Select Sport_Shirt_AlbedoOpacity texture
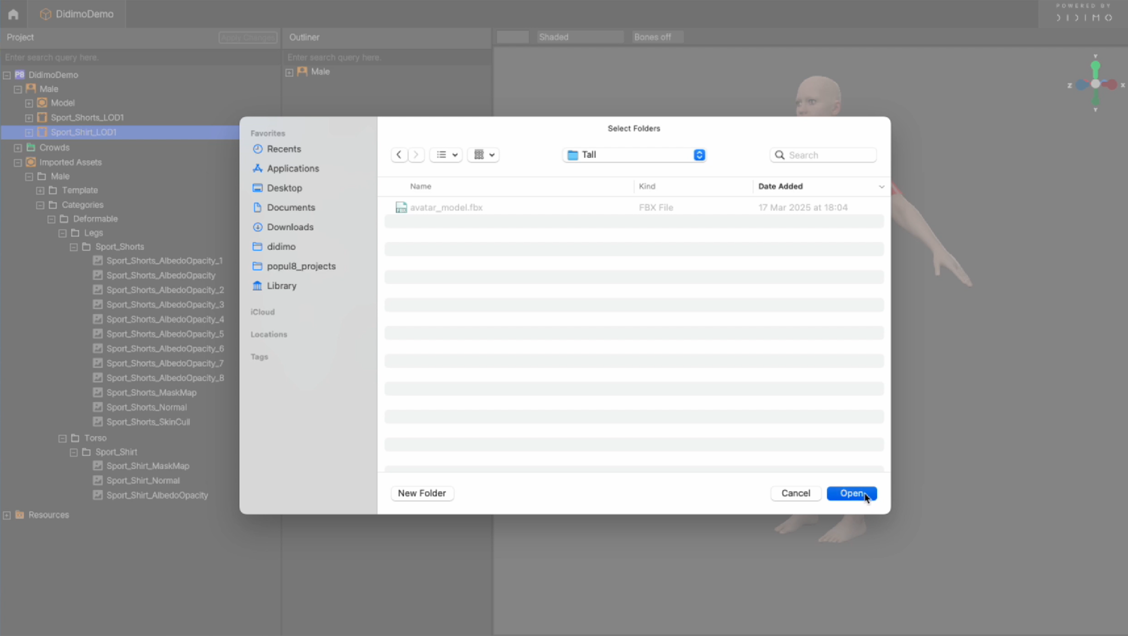 tap(157, 495)
